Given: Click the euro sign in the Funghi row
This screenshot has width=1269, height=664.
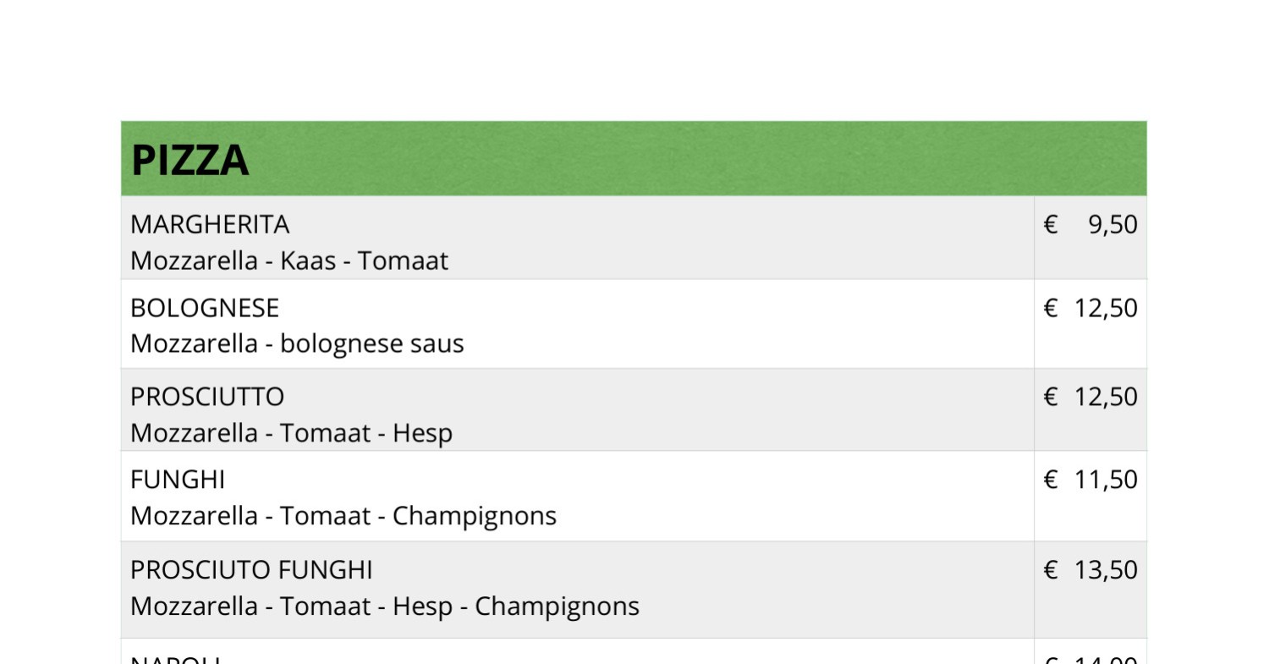Looking at the screenshot, I should 1051,480.
